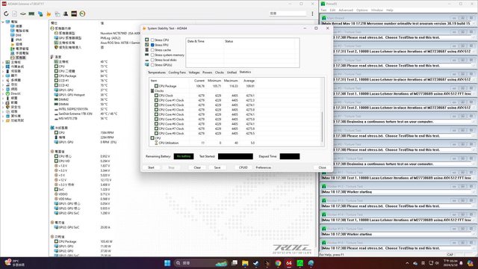Click the memory benchmark RAM chip toolbar icon
478x269 pixels.
click(x=31, y=13)
